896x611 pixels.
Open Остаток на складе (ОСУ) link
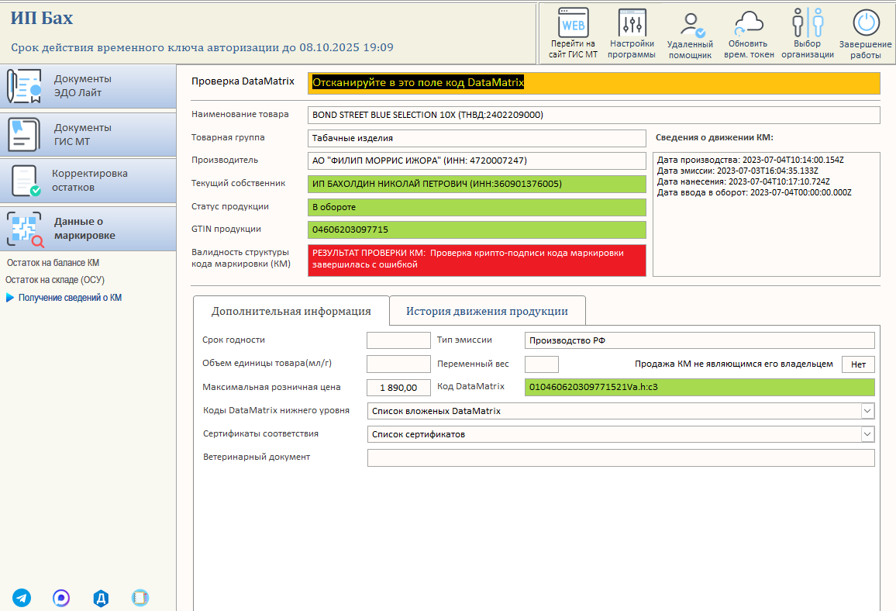(x=55, y=280)
